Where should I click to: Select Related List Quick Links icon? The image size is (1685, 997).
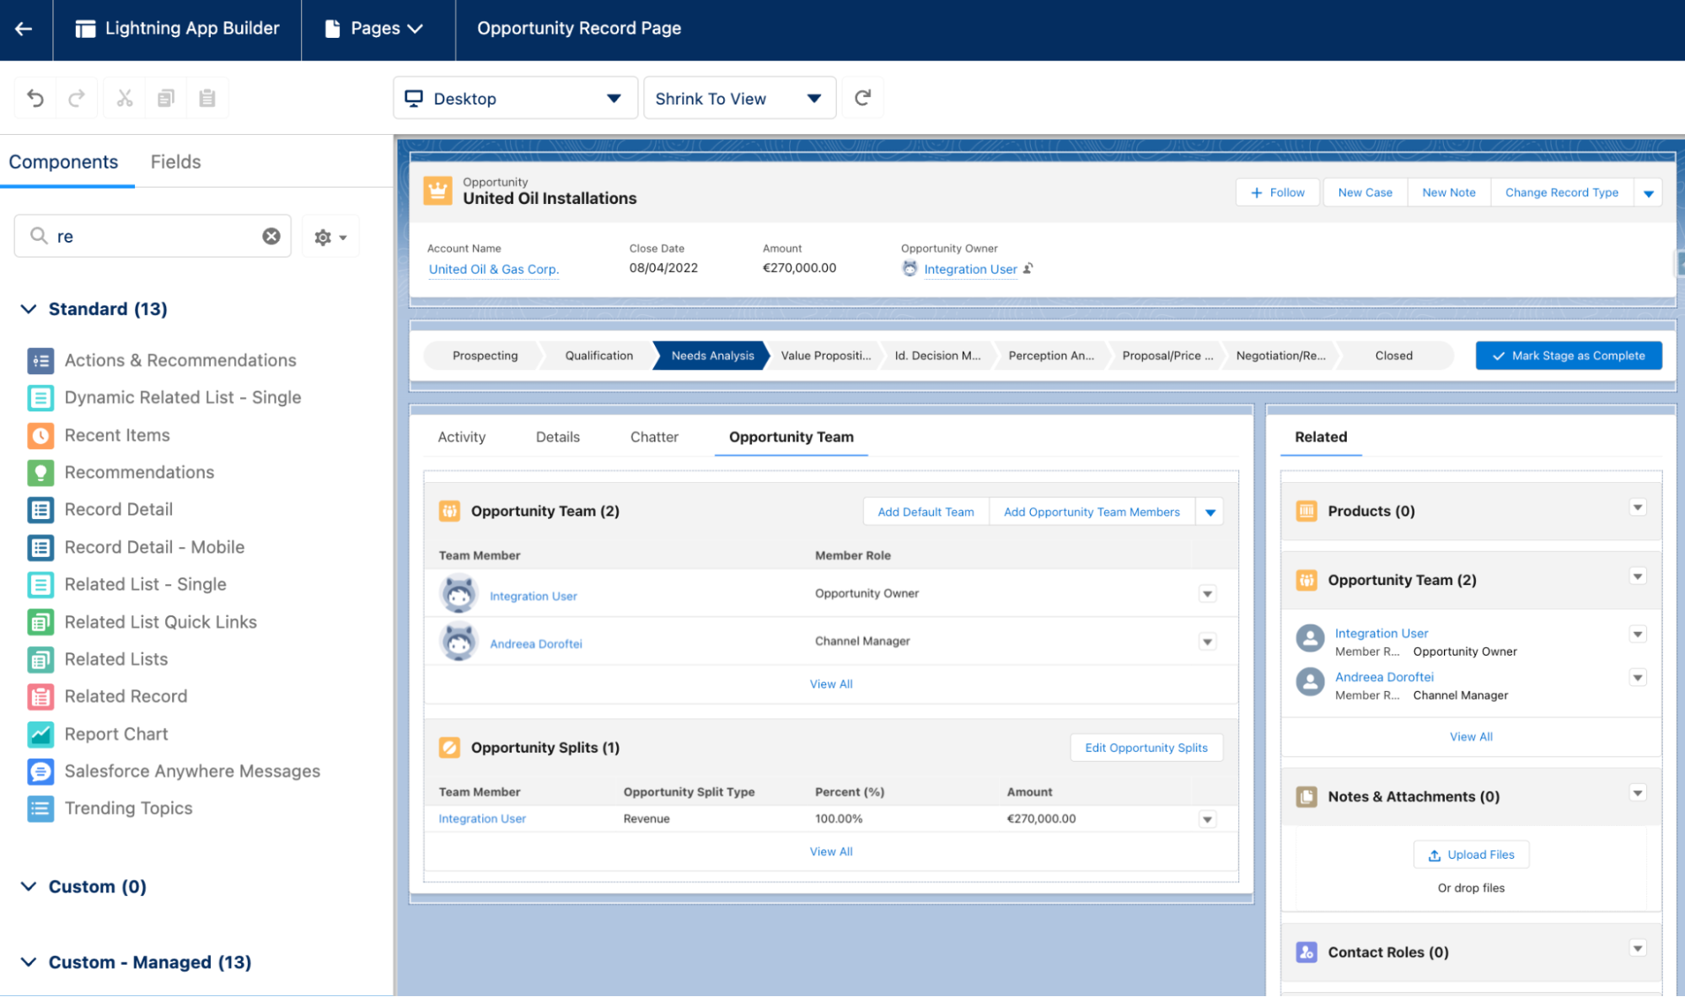40,623
